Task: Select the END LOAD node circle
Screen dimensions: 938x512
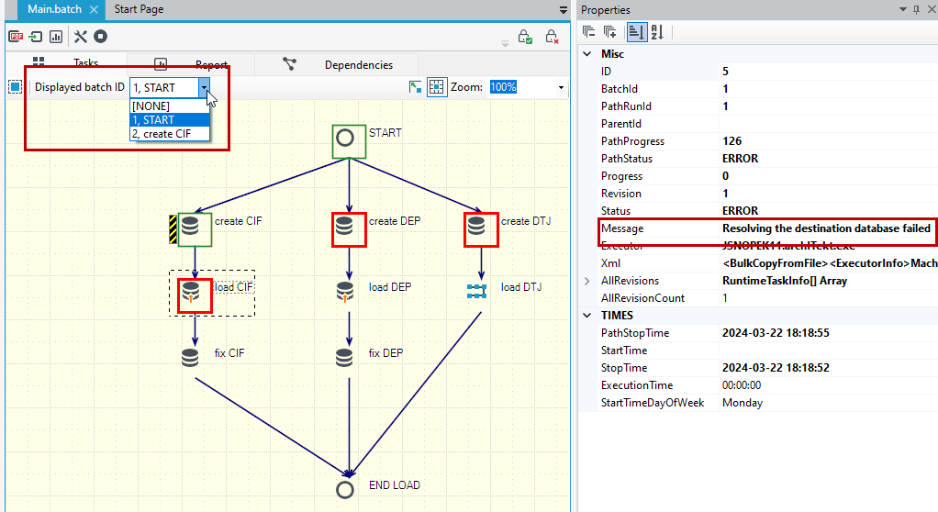Action: (345, 490)
